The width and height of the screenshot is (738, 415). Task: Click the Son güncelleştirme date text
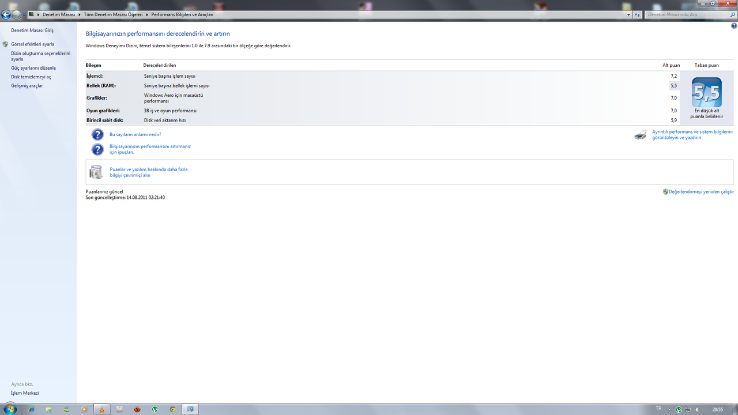pyautogui.click(x=125, y=198)
